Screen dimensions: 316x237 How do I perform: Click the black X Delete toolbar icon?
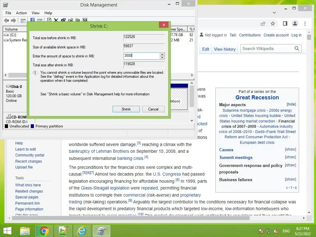pos(56,20)
